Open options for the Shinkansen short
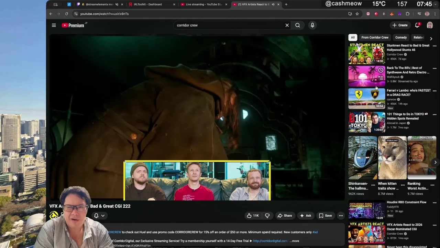Viewport: 440px width, 248px height. coord(373,185)
